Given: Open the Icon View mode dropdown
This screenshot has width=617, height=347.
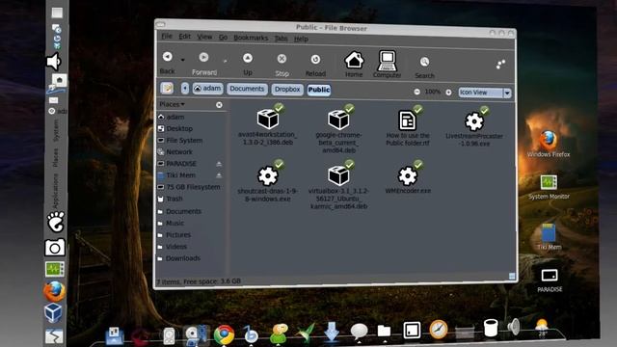Looking at the screenshot, I should 485,93.
